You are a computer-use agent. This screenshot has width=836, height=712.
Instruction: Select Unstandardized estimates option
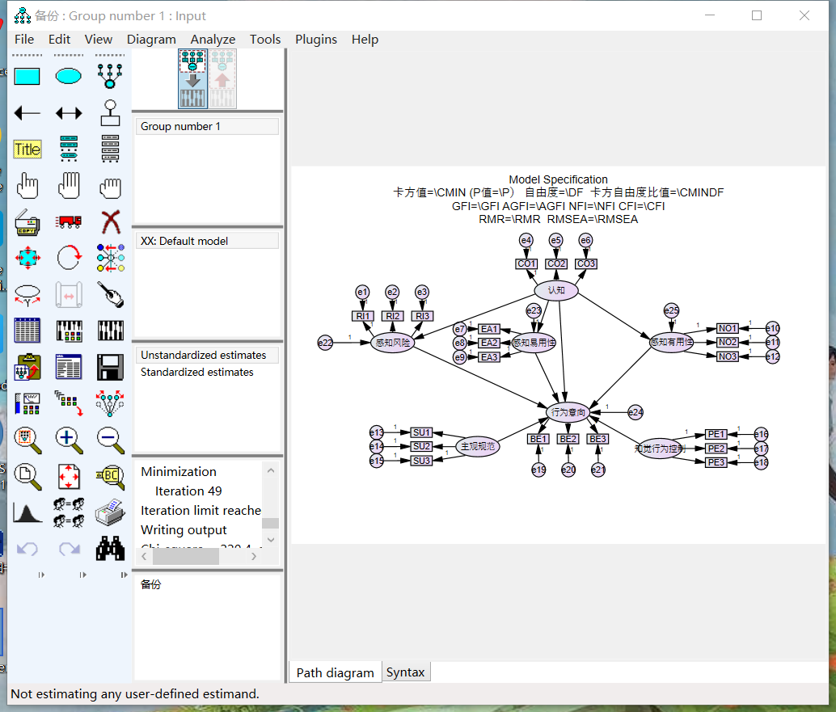tap(203, 356)
